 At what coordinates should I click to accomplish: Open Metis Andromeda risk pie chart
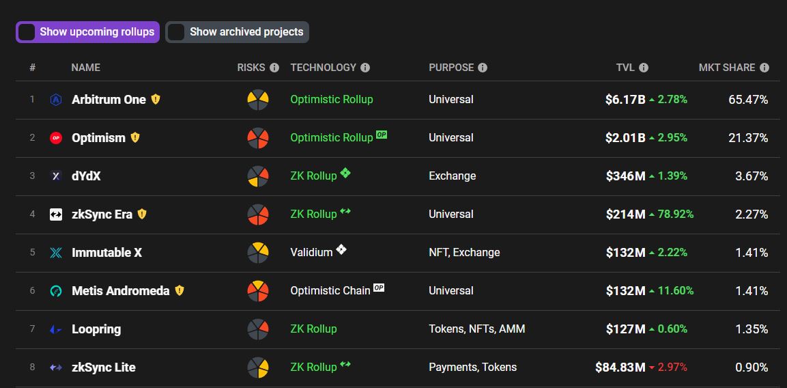pyautogui.click(x=258, y=290)
